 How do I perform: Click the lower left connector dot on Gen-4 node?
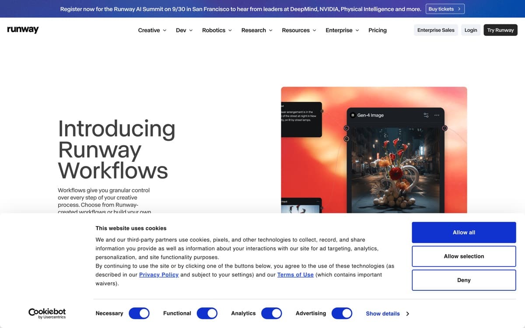coord(346,139)
